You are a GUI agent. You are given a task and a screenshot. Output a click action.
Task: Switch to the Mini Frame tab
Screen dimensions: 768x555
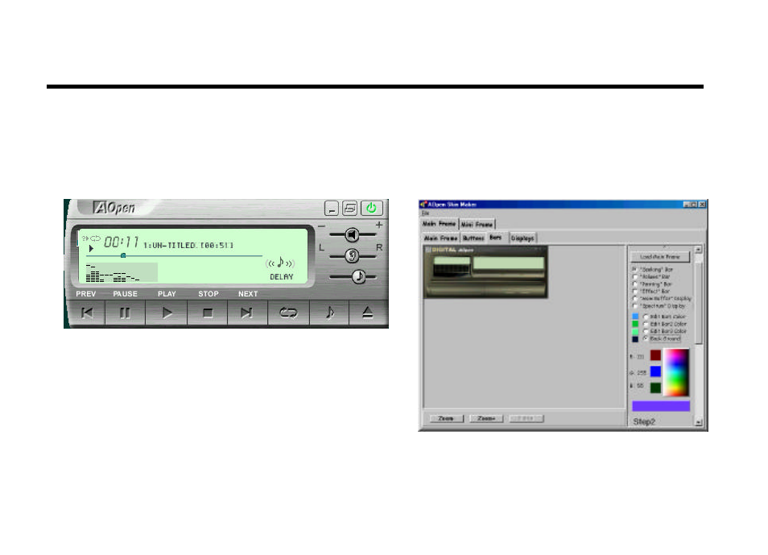[x=477, y=224]
